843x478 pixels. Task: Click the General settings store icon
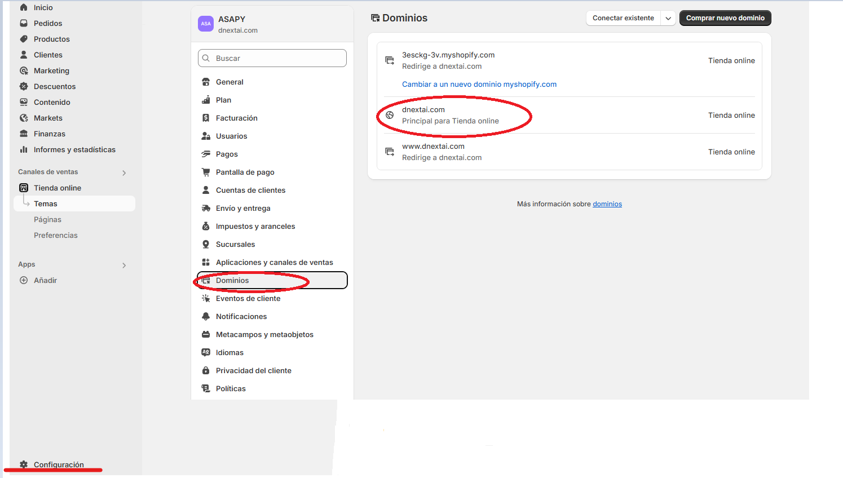click(x=206, y=82)
